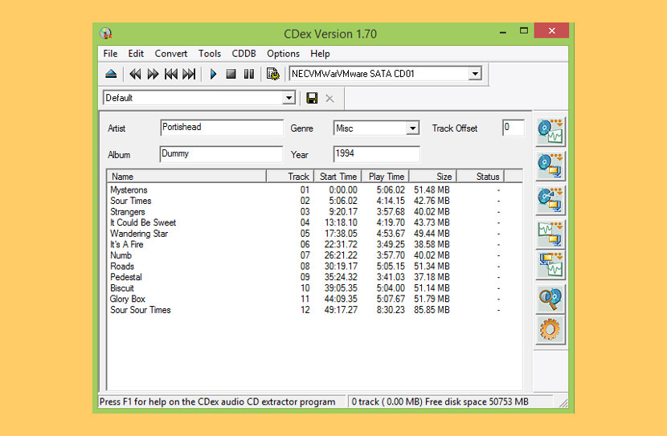Open the File menu

point(110,54)
